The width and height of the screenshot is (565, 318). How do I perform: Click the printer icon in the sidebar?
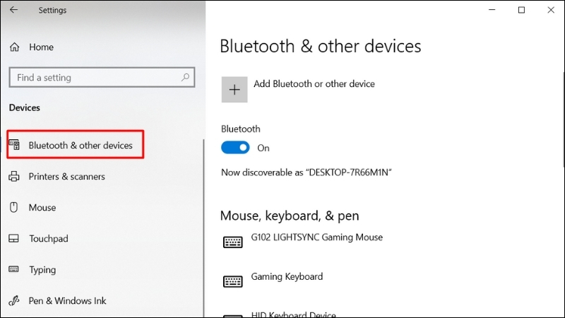click(x=14, y=176)
